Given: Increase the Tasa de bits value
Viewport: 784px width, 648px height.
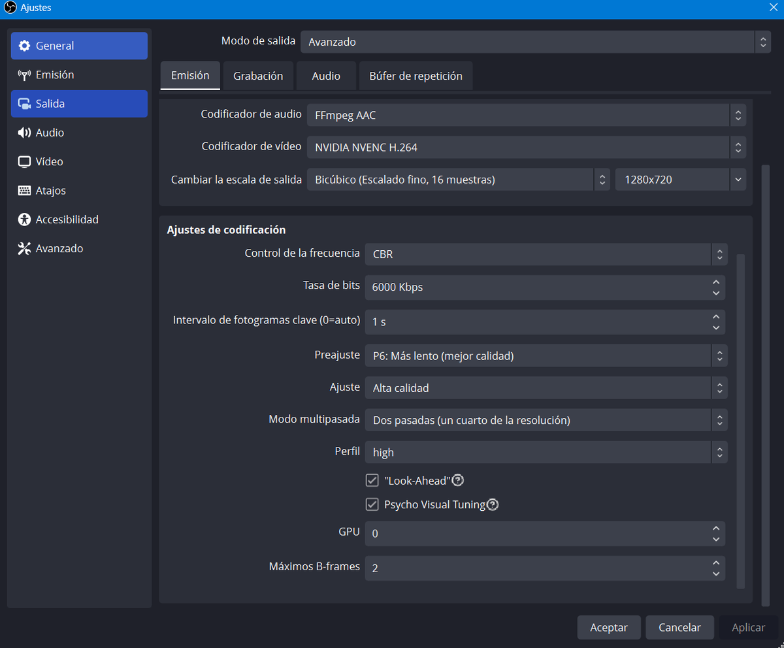Looking at the screenshot, I should click(x=716, y=282).
